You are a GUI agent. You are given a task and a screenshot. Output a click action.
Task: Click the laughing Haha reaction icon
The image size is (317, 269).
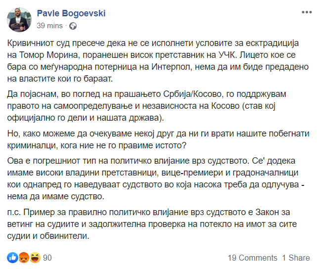click(x=35, y=258)
